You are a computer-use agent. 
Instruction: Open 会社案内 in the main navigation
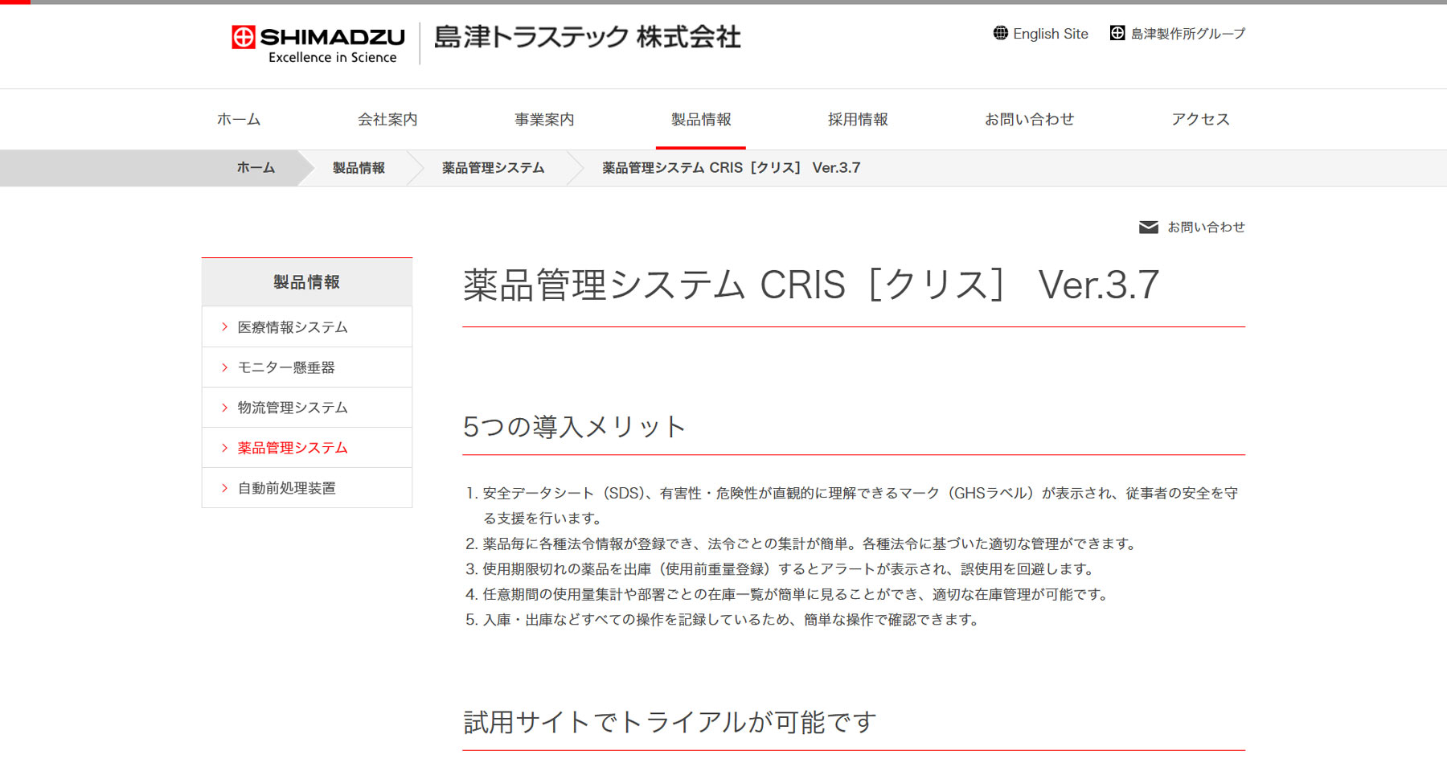click(x=387, y=119)
